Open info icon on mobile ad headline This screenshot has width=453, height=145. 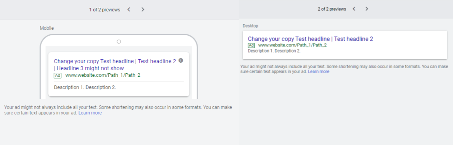181,60
